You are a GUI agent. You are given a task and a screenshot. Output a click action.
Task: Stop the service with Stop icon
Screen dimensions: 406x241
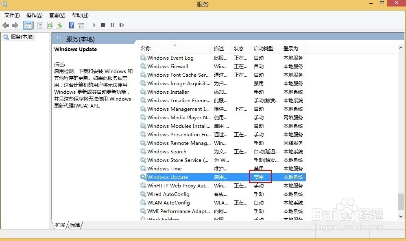103,25
